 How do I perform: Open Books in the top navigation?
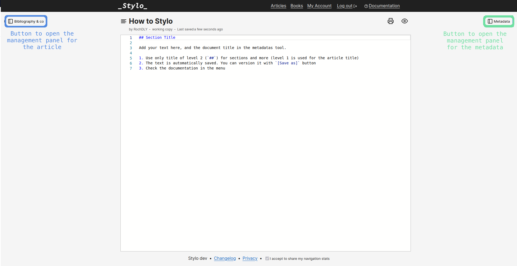[297, 6]
